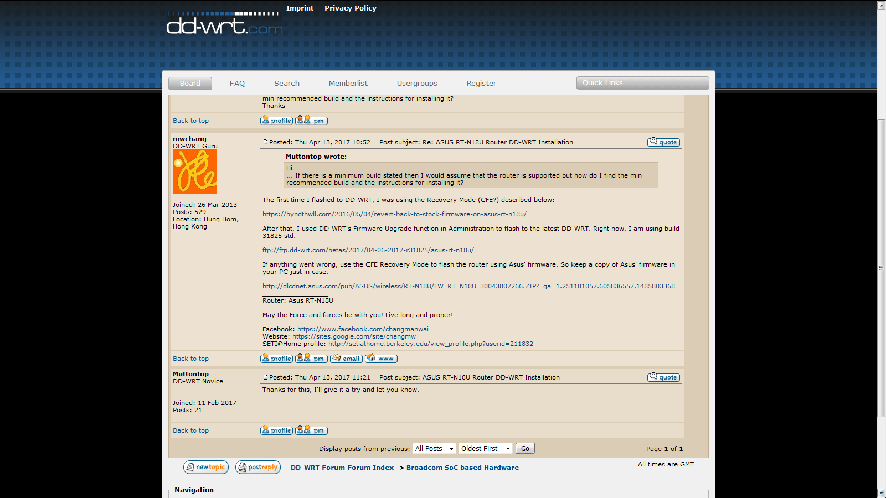
Task: Open the All Posts dropdown
Action: 435,449
